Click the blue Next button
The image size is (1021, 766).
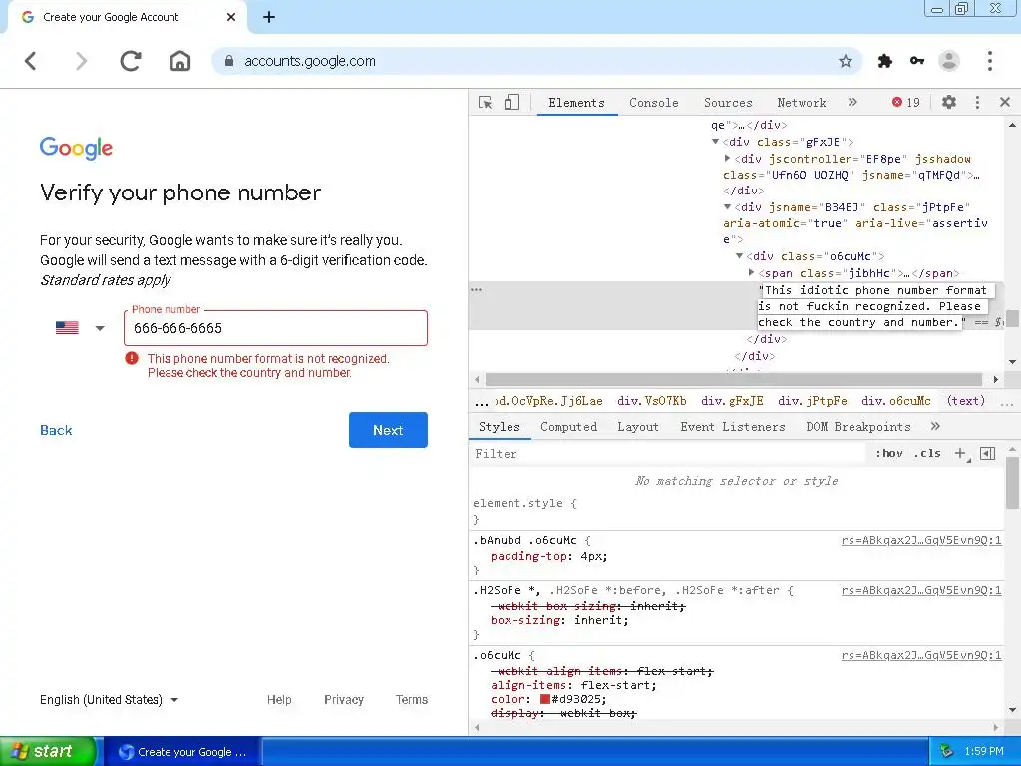pyautogui.click(x=388, y=430)
